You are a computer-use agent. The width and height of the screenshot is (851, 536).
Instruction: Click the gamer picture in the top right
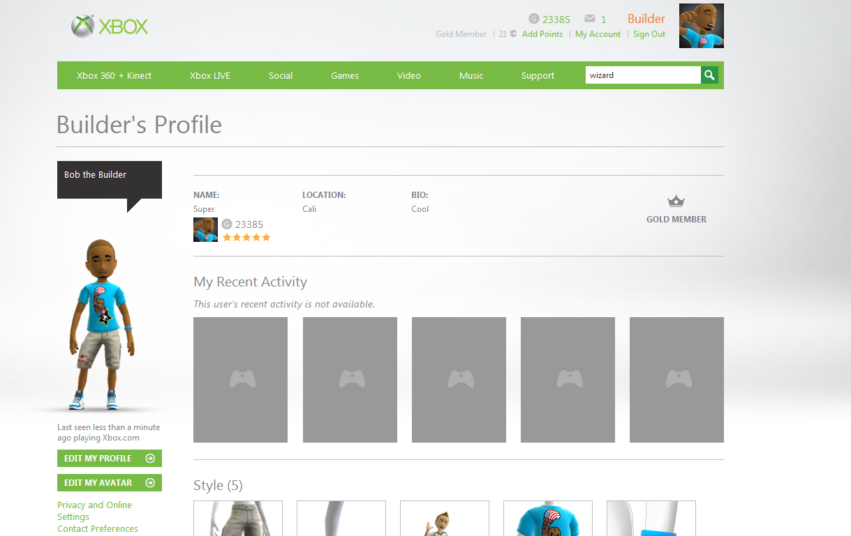[x=702, y=26]
